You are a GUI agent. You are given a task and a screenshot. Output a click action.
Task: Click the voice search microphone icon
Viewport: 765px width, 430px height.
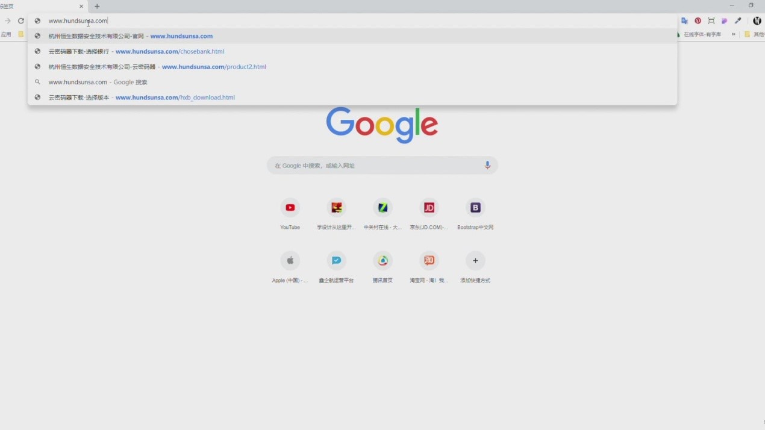(x=487, y=166)
